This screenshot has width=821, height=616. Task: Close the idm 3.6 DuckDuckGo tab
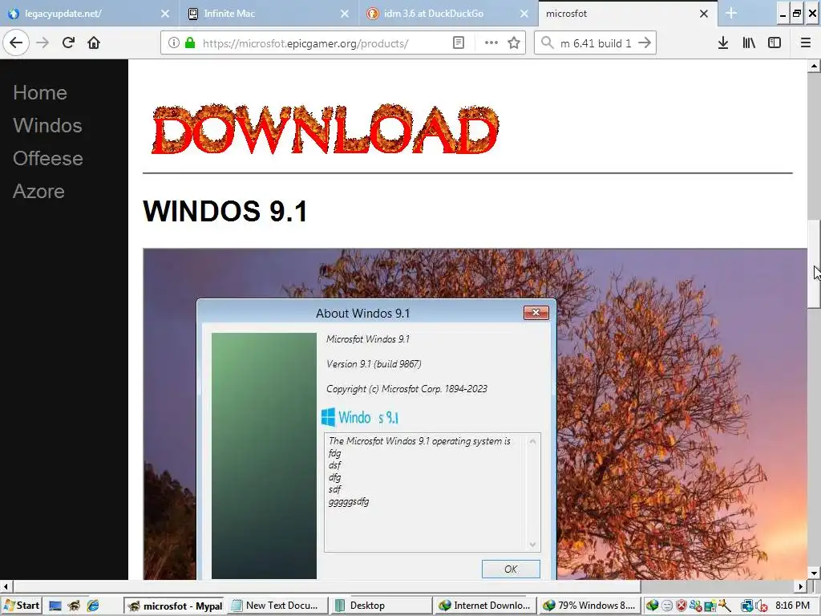[x=524, y=14]
